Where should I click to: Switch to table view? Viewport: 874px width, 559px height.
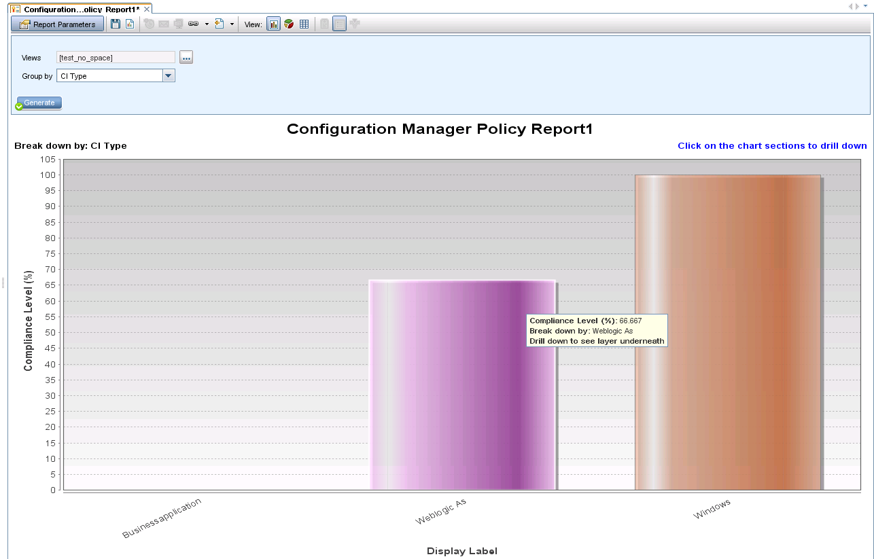[x=304, y=24]
